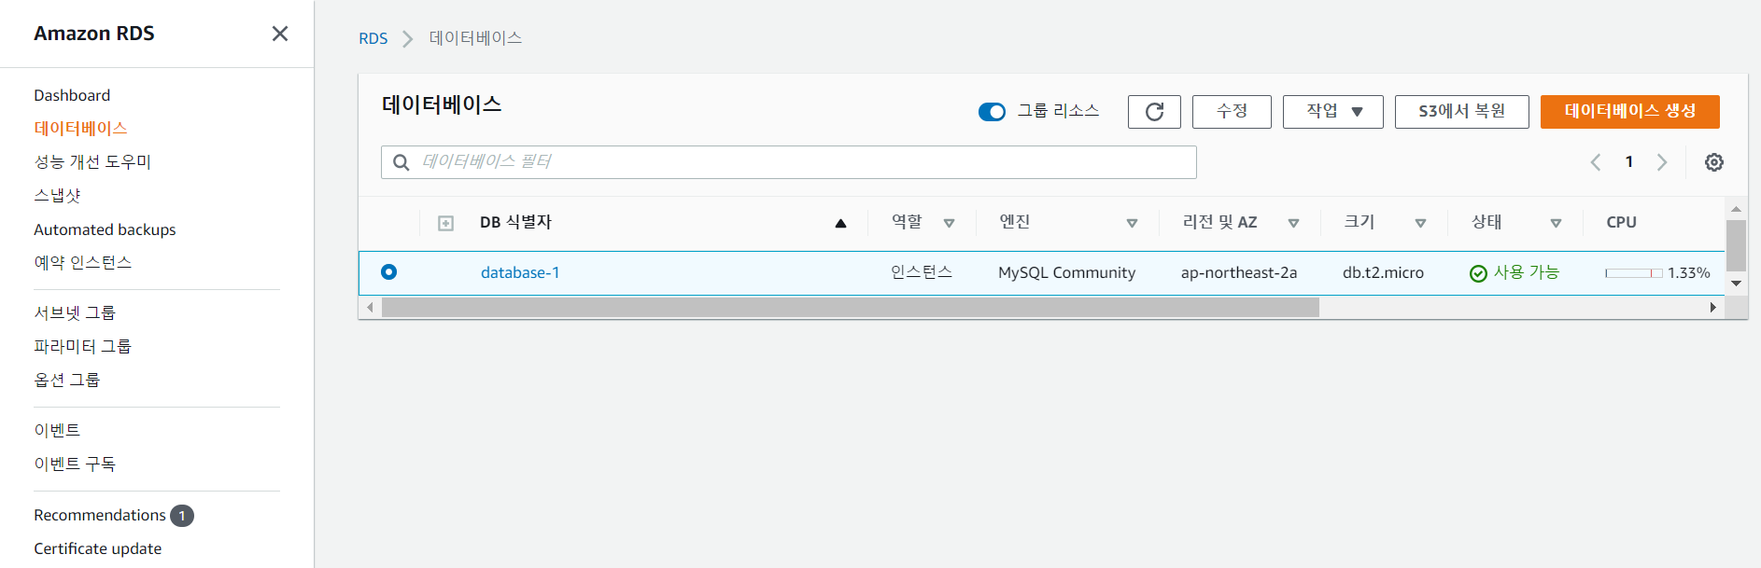Open Certificate update in sidebar
The image size is (1761, 568).
tap(98, 549)
